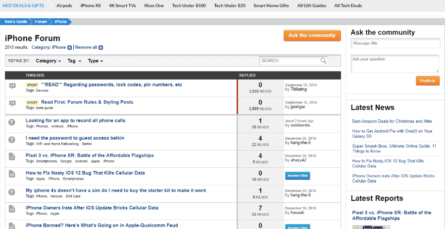Click question icon for iphone 4s sim thread

click(12, 192)
